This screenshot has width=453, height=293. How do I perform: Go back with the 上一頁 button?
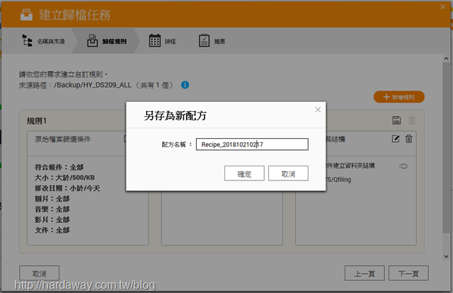365,273
